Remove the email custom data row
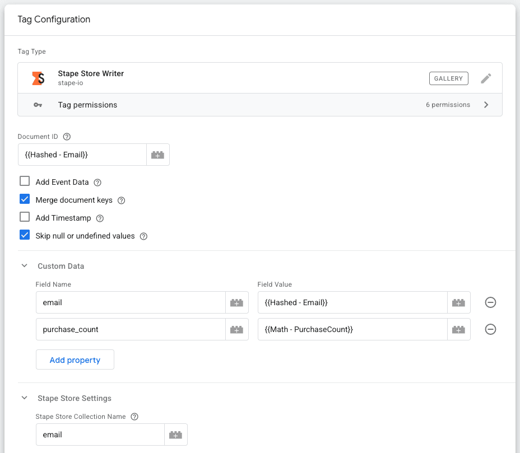520x453 pixels. pos(490,302)
